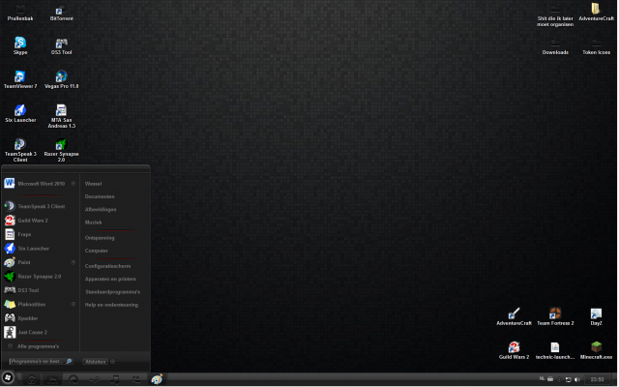This screenshot has width=619, height=387.
Task: Click the Start menu search field
Action: (37, 362)
